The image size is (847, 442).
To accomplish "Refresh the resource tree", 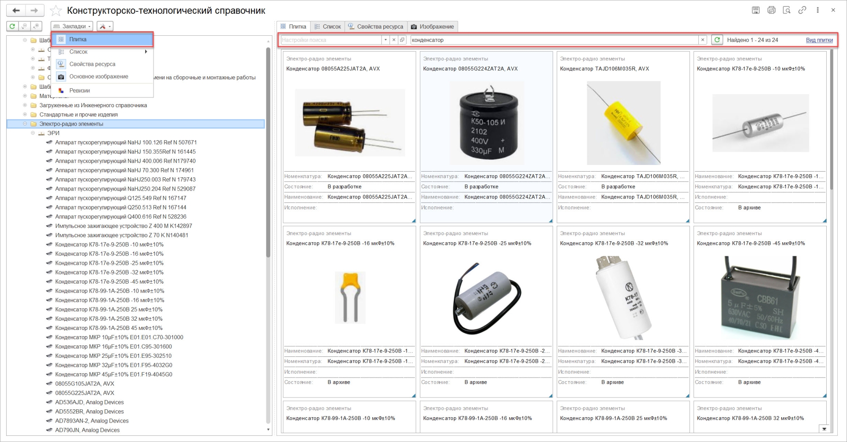I will (x=12, y=26).
